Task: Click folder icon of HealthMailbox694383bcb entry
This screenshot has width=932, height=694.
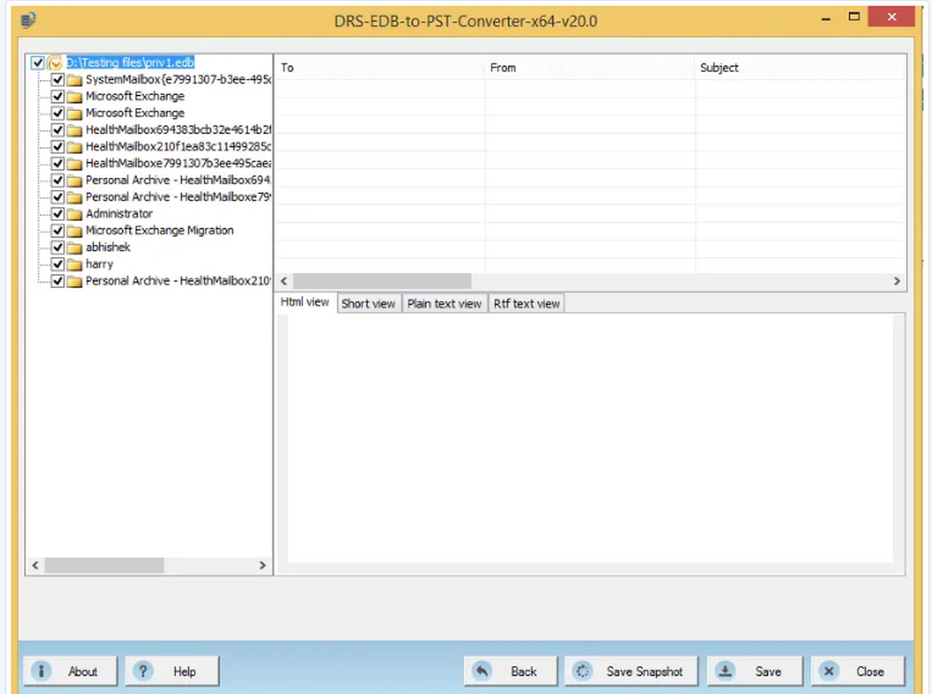Action: [75, 129]
